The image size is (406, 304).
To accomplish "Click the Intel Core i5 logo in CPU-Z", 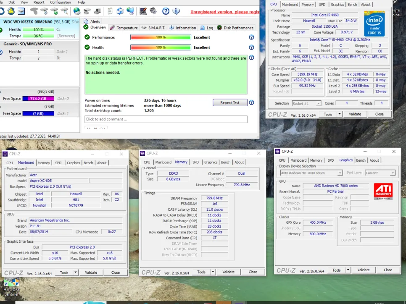I will click(x=374, y=24).
